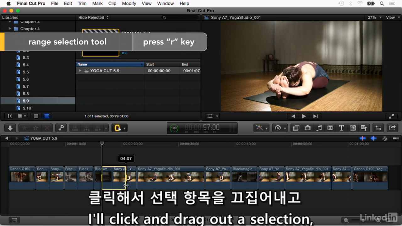The image size is (402, 226).
Task: Play the clip in the viewer
Action: [304, 116]
